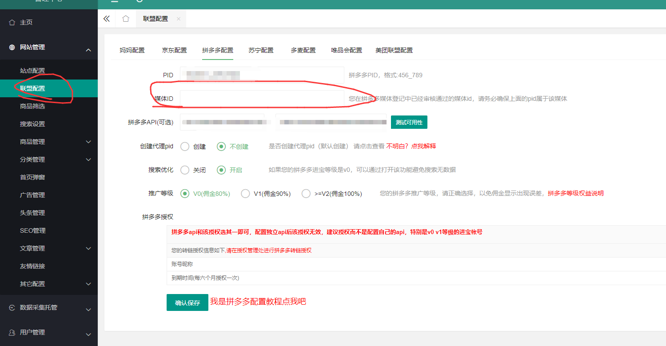
Task: Click the 用户管理 person icon
Action: (x=12, y=332)
